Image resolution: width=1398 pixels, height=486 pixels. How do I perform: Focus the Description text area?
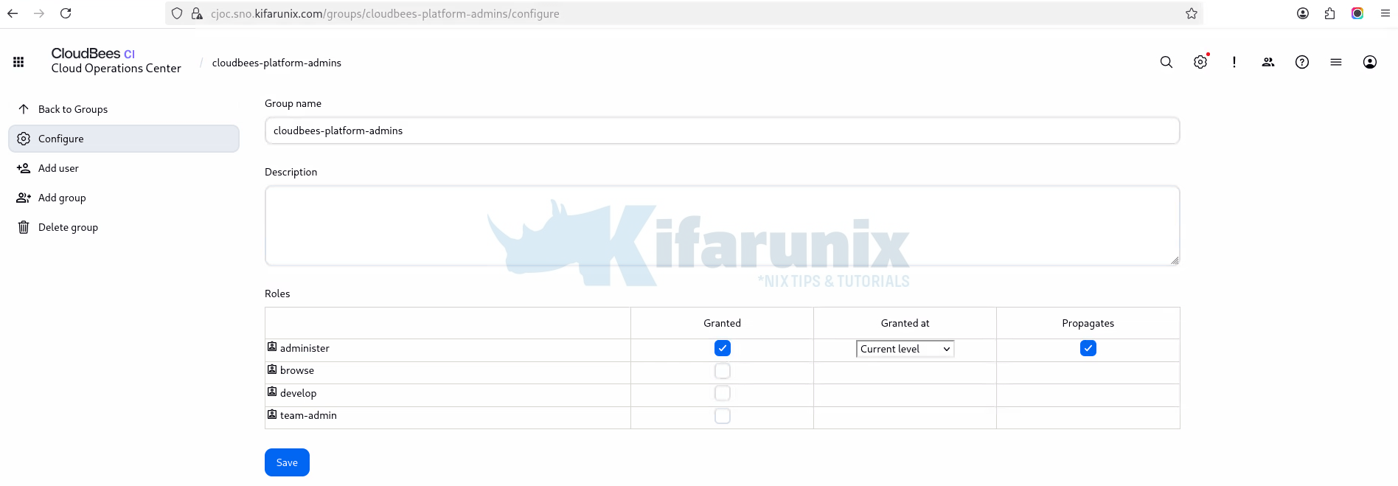point(723,226)
